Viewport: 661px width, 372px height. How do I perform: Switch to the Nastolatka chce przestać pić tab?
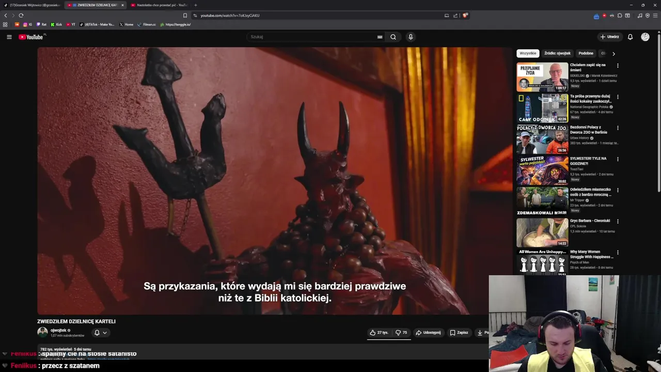159,5
